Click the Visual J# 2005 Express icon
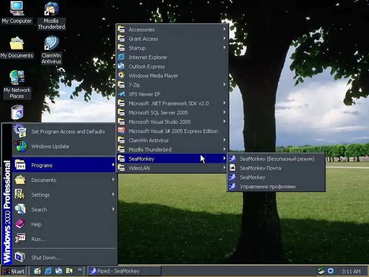Image resolution: width=369 pixels, height=277 pixels. 121,131
